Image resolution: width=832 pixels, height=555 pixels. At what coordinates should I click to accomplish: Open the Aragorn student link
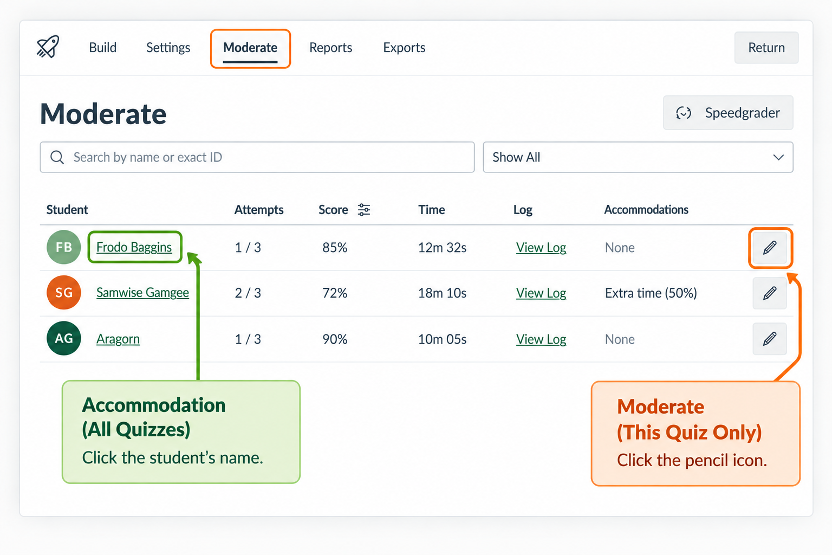pyautogui.click(x=118, y=339)
